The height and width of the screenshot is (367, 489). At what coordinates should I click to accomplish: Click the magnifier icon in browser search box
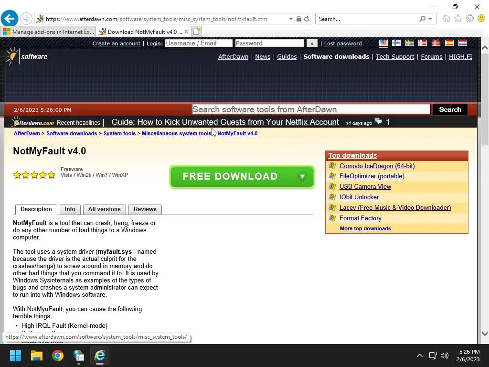click(422, 19)
